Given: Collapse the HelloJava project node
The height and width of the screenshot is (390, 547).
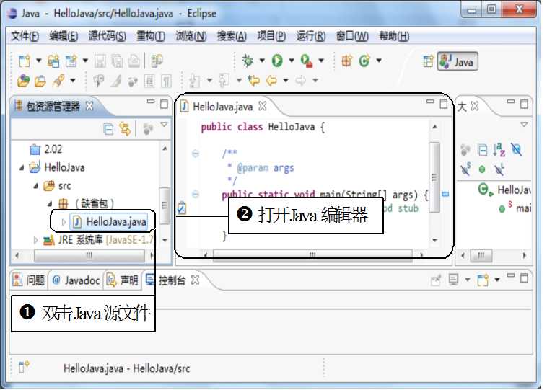Looking at the screenshot, I should coord(22,168).
